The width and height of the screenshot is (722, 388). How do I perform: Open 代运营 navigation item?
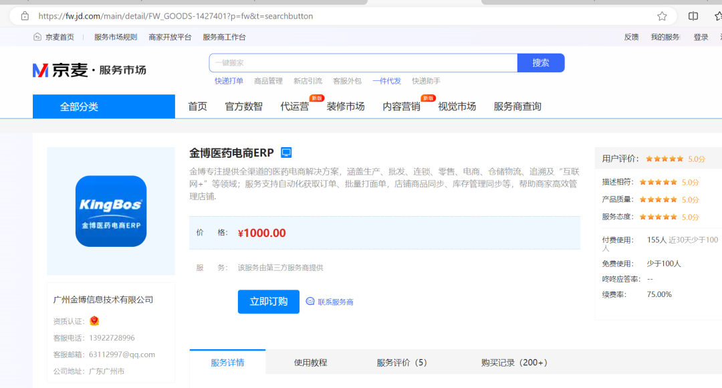coord(295,106)
